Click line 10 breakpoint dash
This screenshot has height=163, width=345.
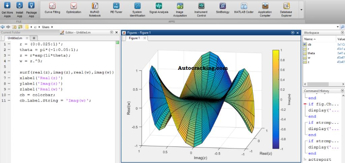(9, 95)
